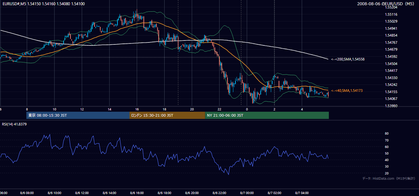419x196 pixels.
Task: Select the ロンドン 15:30-21:00 JST session bar
Action: point(167,115)
